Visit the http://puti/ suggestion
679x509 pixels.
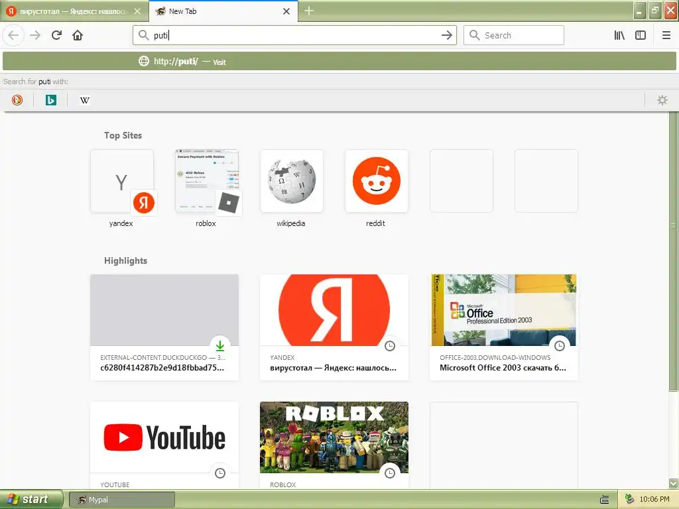(339, 62)
